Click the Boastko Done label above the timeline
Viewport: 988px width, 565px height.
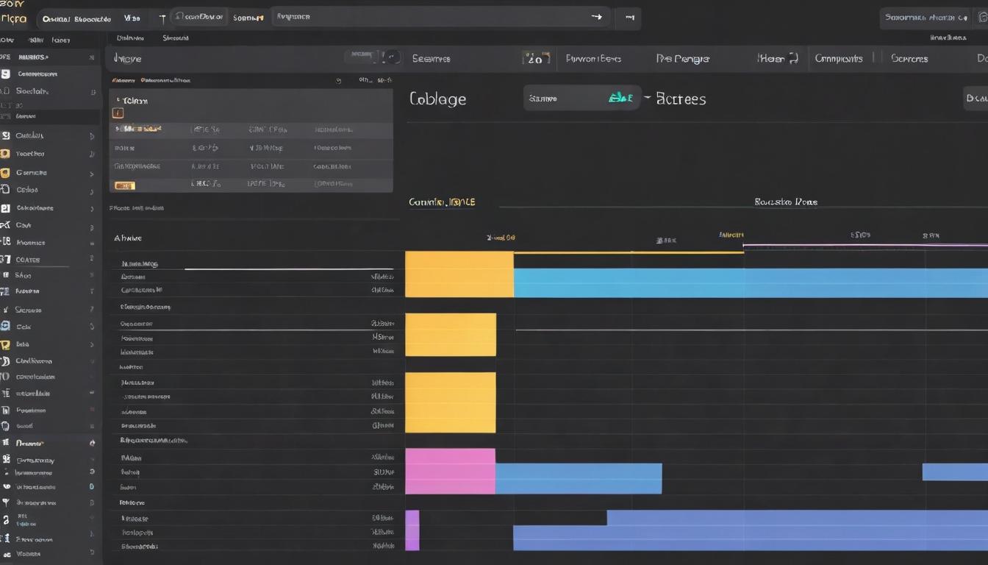[786, 202]
